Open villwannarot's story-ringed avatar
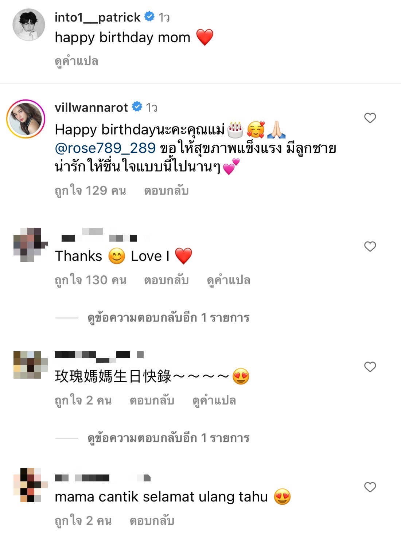401x543 pixels. pyautogui.click(x=26, y=119)
